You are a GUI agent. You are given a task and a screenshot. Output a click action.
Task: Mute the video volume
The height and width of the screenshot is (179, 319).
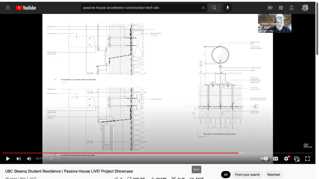click(x=29, y=159)
